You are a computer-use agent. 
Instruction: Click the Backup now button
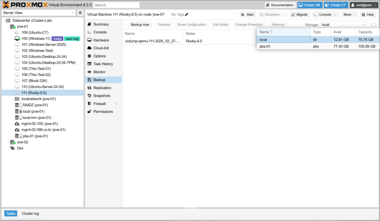140,24
